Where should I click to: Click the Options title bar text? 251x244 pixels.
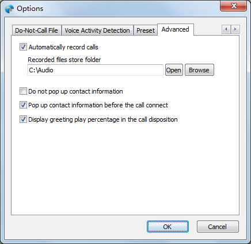pos(30,9)
